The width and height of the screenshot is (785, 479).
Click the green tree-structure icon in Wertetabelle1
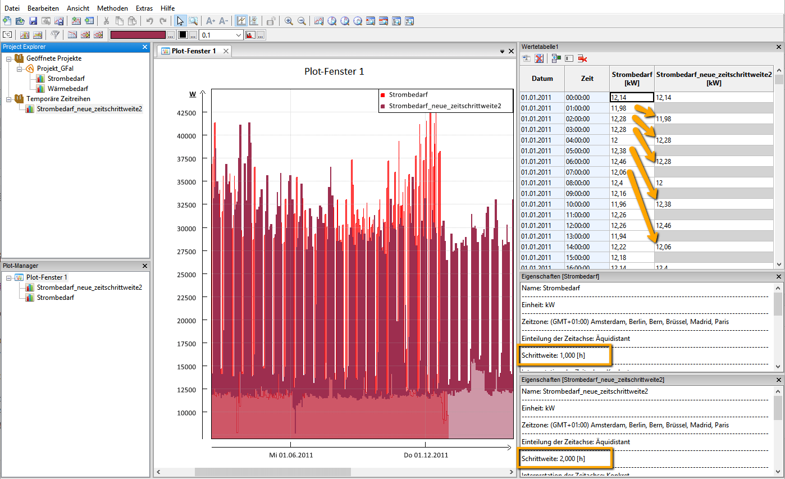point(556,58)
